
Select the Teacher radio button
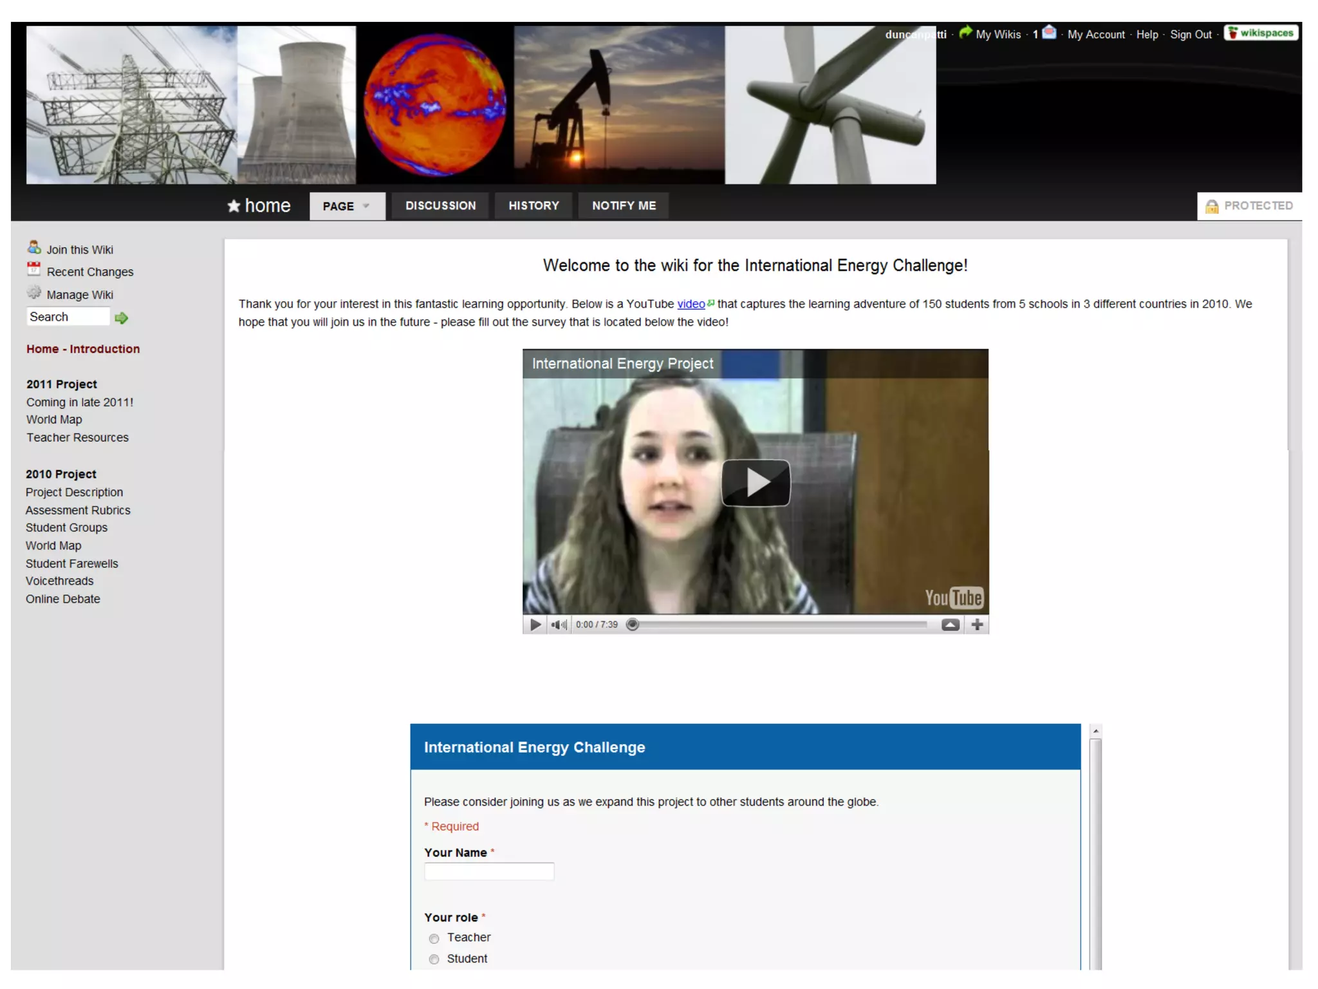click(x=434, y=939)
